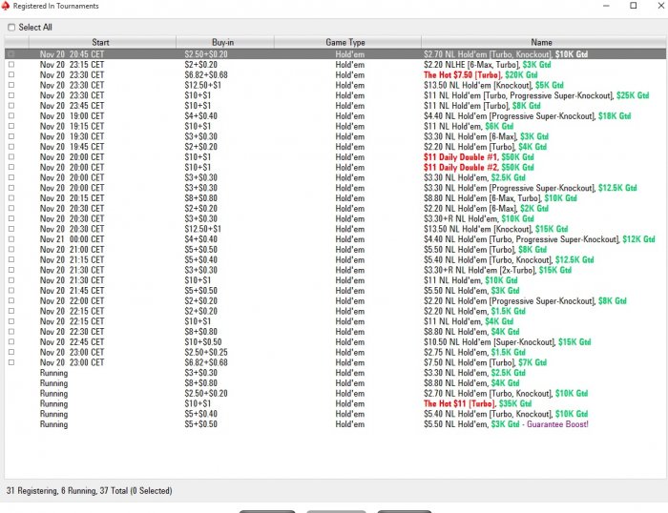Click '$13.50 NL Hold'em [Knockout], $5K Gtd'
Viewport: 668px width, 513px height.
point(493,85)
